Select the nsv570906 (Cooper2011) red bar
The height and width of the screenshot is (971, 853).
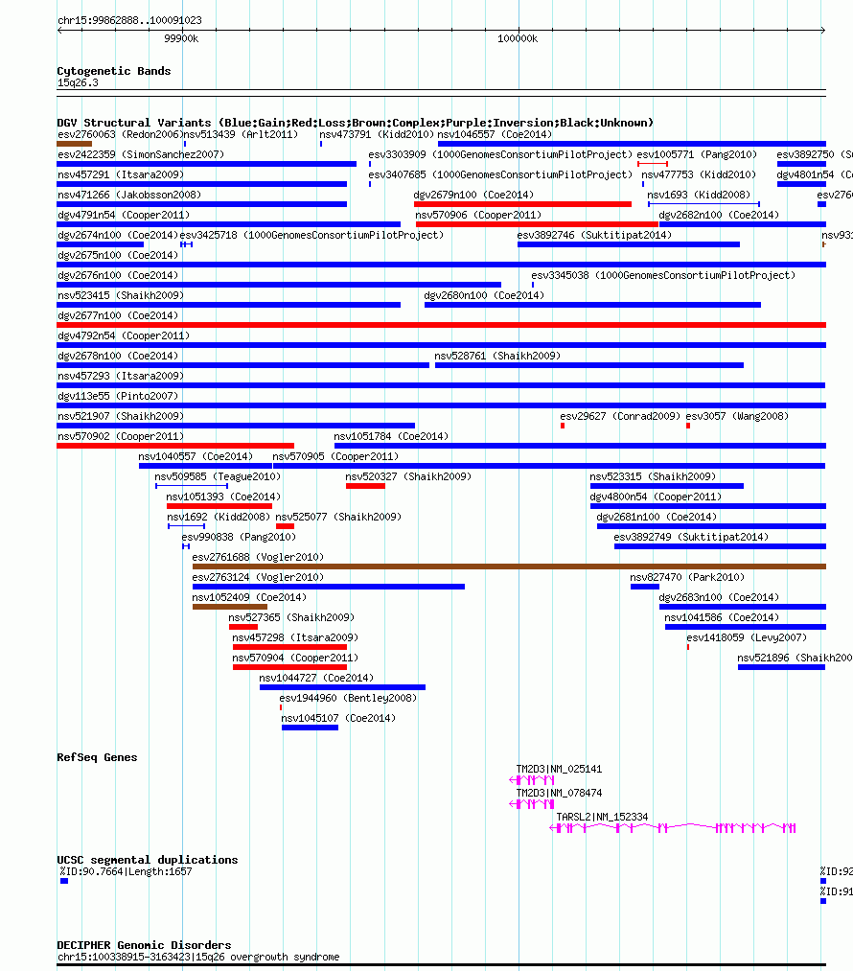pyautogui.click(x=538, y=224)
